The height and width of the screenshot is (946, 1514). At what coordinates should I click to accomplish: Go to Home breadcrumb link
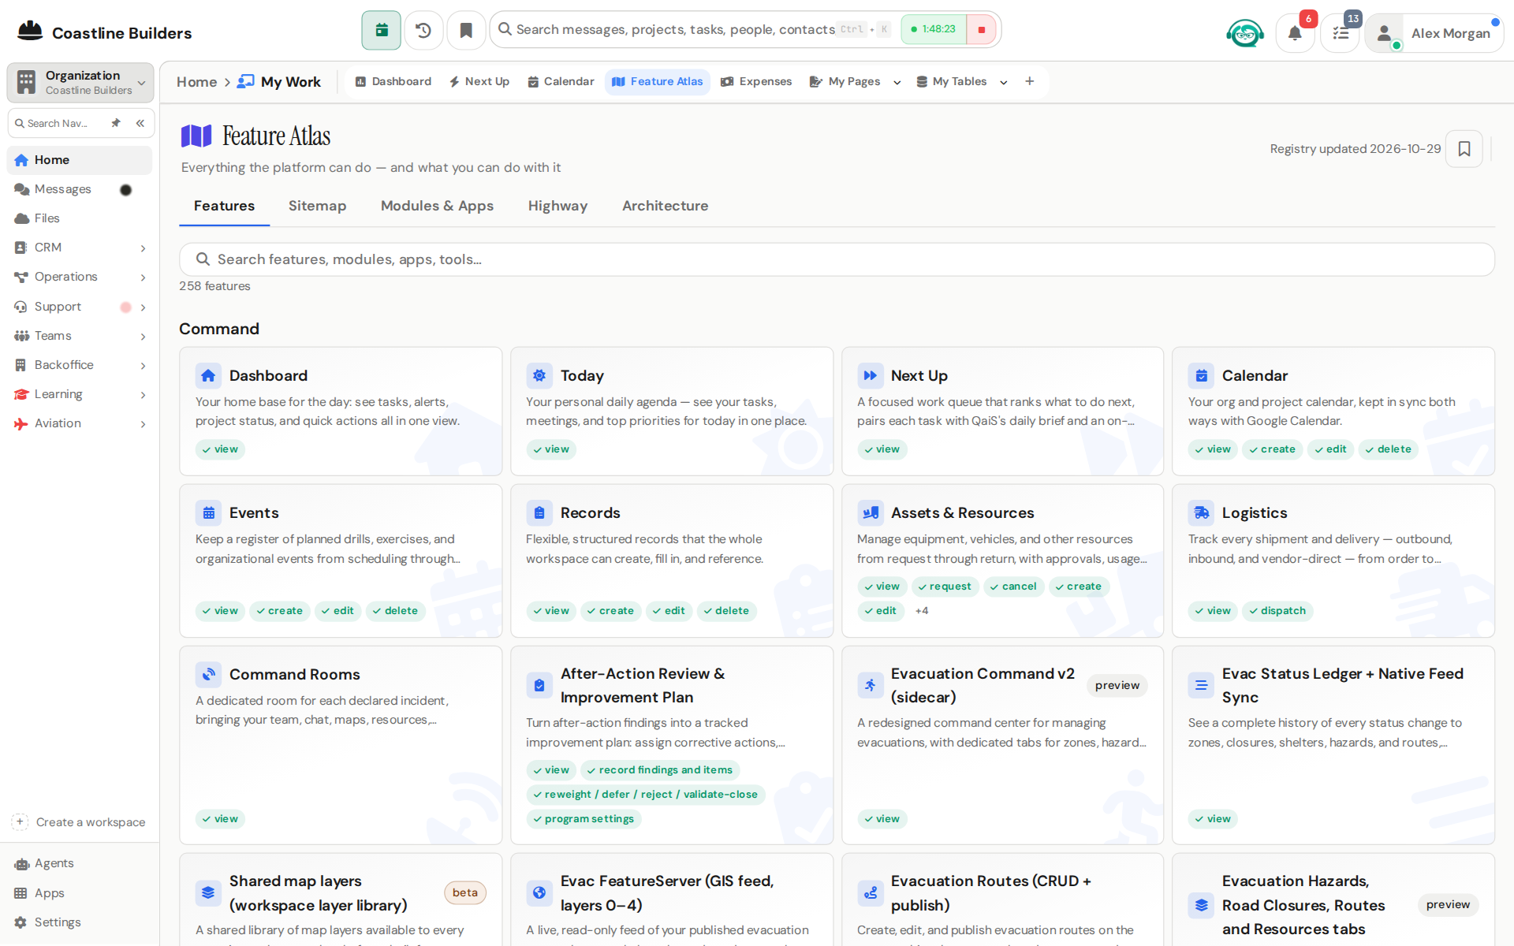[x=196, y=82]
